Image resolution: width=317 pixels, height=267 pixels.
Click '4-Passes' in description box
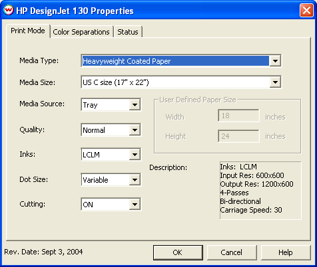pos(234,193)
